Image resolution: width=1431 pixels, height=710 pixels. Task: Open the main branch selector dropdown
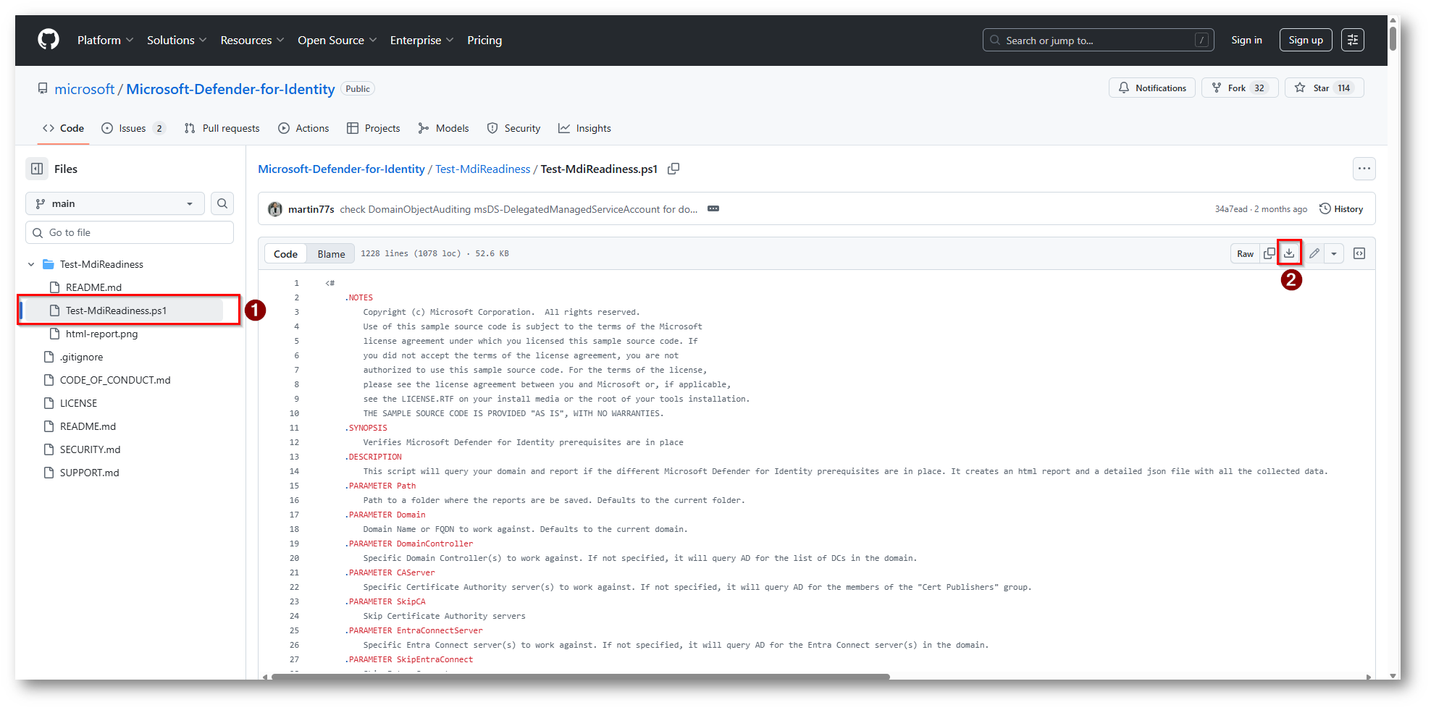click(115, 203)
